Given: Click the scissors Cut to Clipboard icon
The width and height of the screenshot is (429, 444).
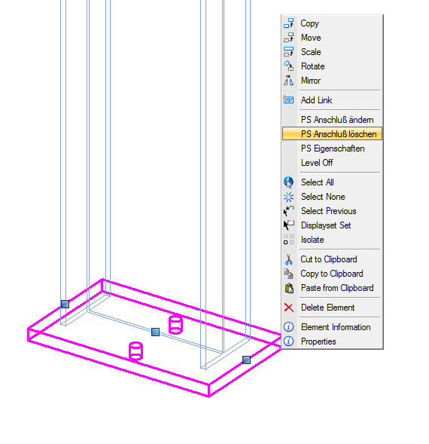Looking at the screenshot, I should coord(289,259).
